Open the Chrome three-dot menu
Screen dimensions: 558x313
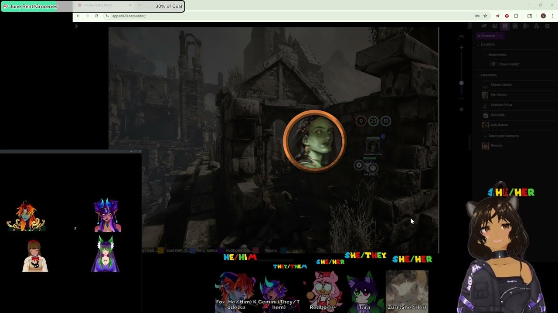point(552,16)
